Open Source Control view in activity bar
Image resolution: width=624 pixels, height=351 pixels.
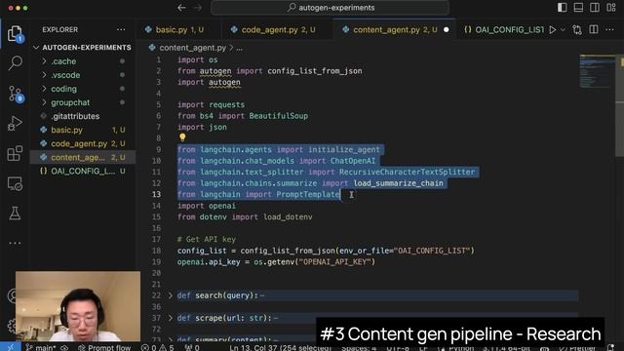(x=16, y=94)
